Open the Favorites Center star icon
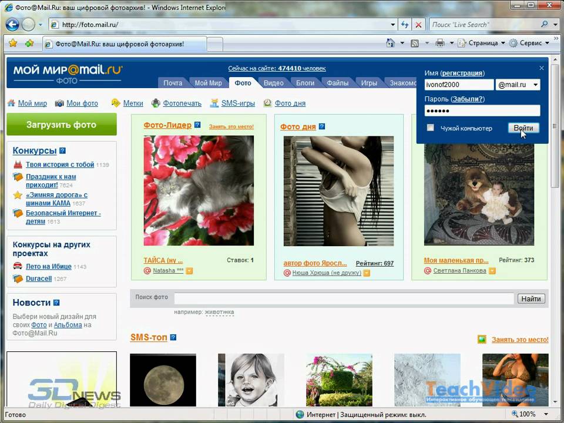Image resolution: width=564 pixels, height=423 pixels. pos(12,43)
